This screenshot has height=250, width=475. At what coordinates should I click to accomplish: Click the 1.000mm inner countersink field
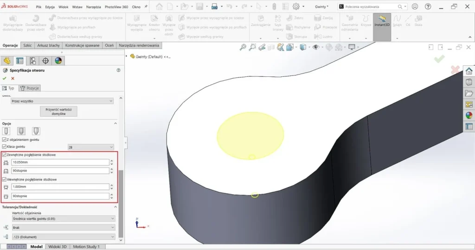(60, 187)
